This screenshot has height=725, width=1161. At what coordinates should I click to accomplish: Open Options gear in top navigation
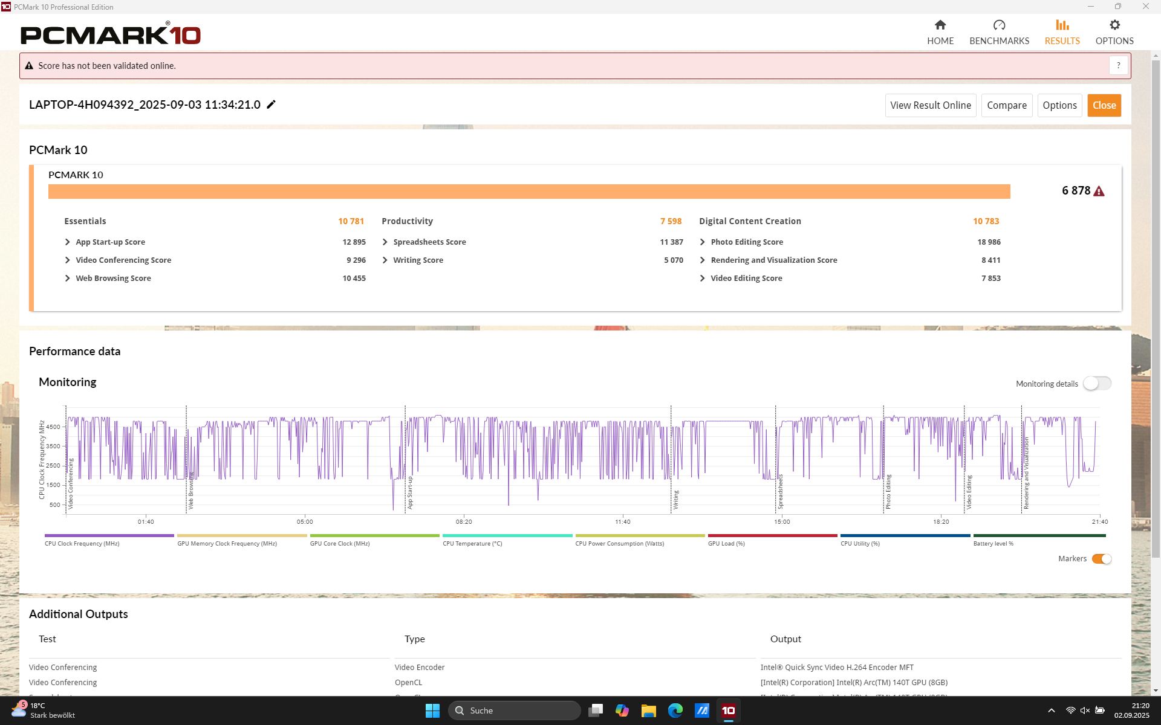pos(1114,25)
